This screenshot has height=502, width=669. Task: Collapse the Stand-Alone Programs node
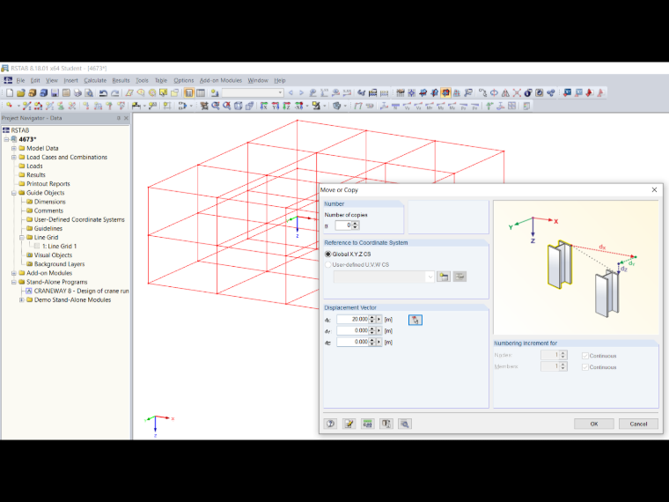pos(14,282)
